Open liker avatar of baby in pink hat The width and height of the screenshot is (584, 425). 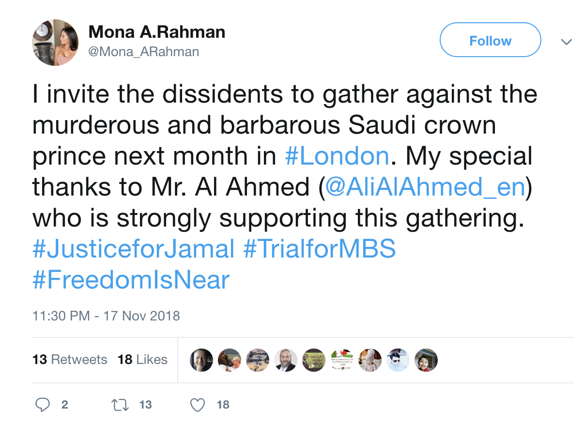369,360
